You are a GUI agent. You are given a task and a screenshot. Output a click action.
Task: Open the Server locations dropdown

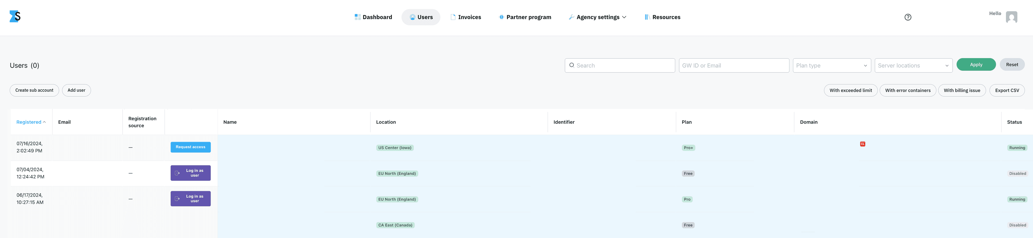pyautogui.click(x=913, y=65)
